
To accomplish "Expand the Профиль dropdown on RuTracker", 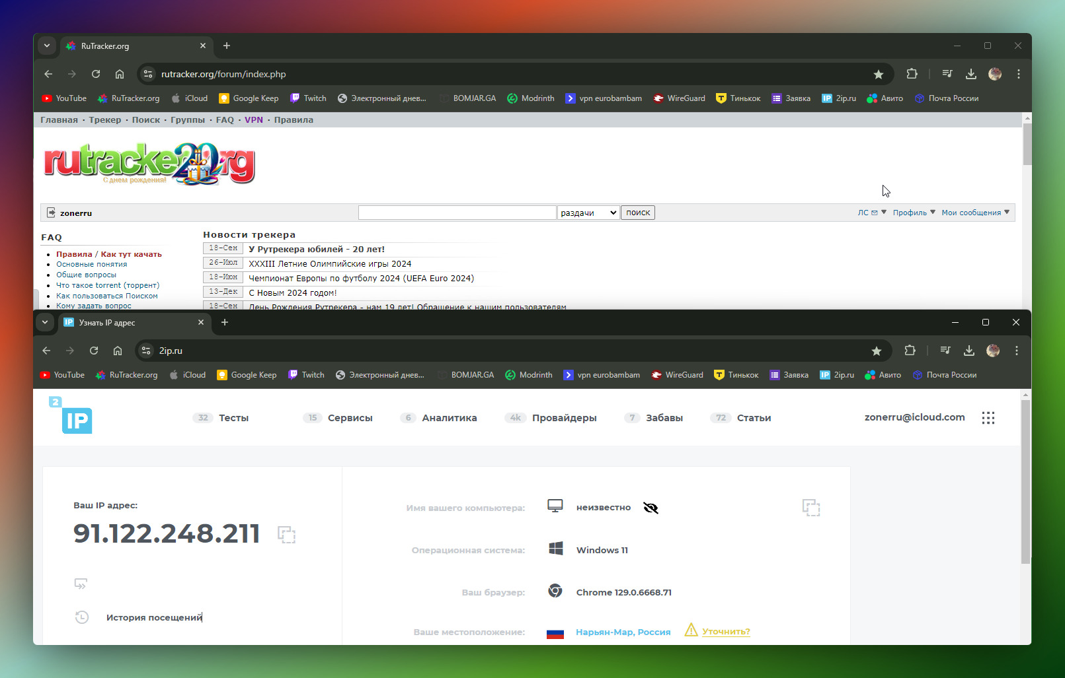I will pos(914,213).
